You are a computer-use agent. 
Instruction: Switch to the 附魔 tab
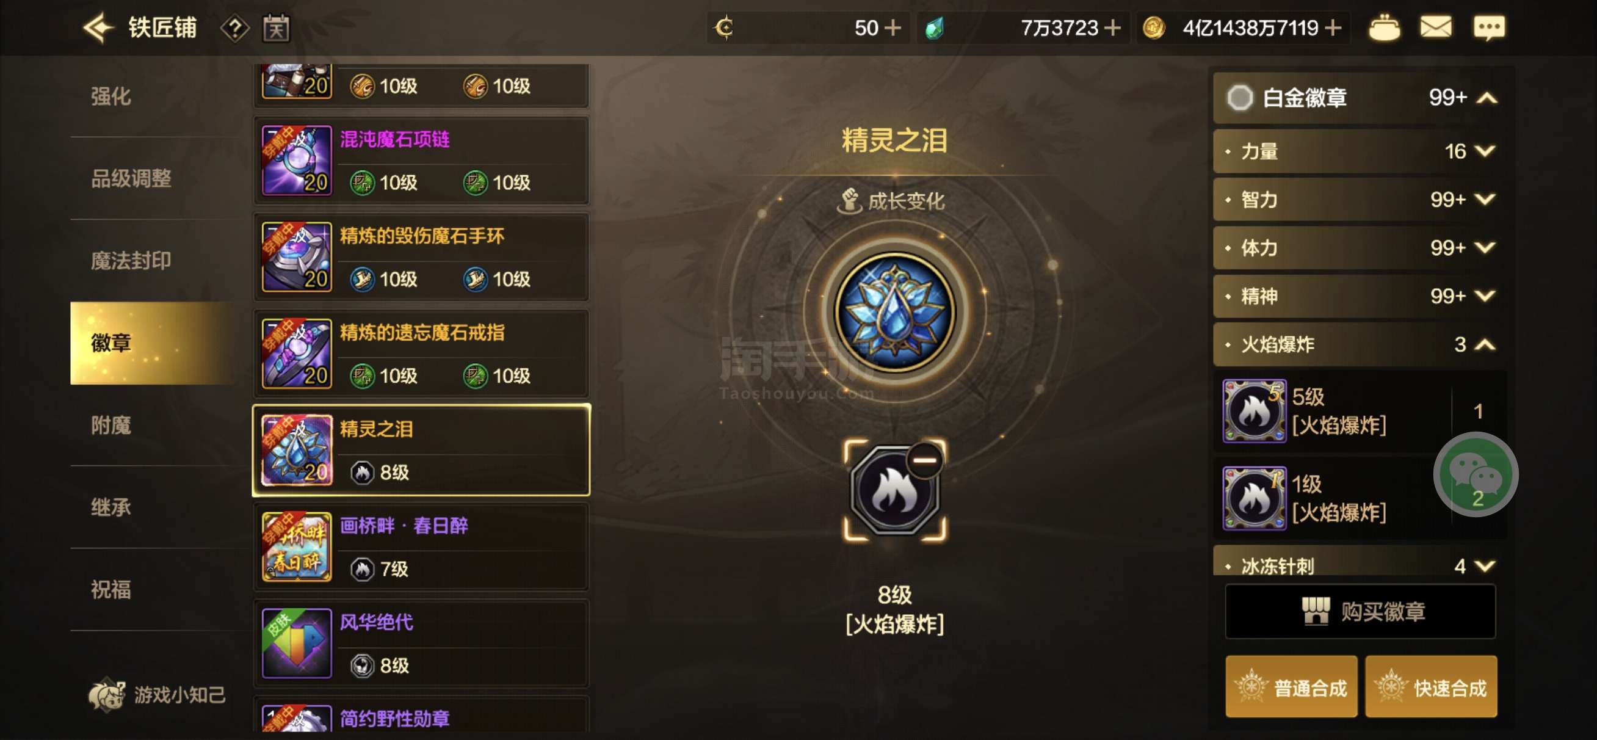[112, 426]
